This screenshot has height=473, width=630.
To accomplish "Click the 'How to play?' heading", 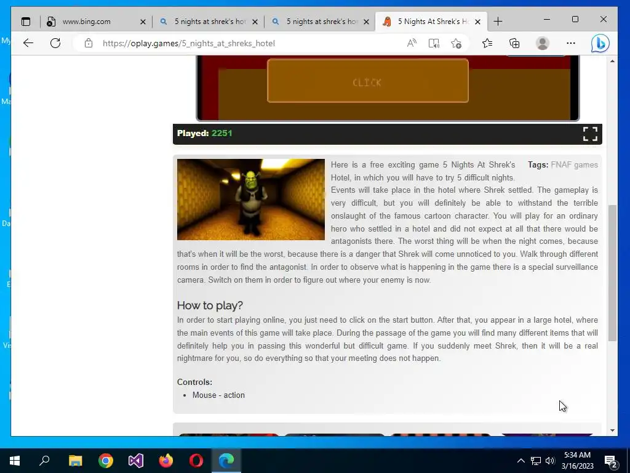I will 210,305.
